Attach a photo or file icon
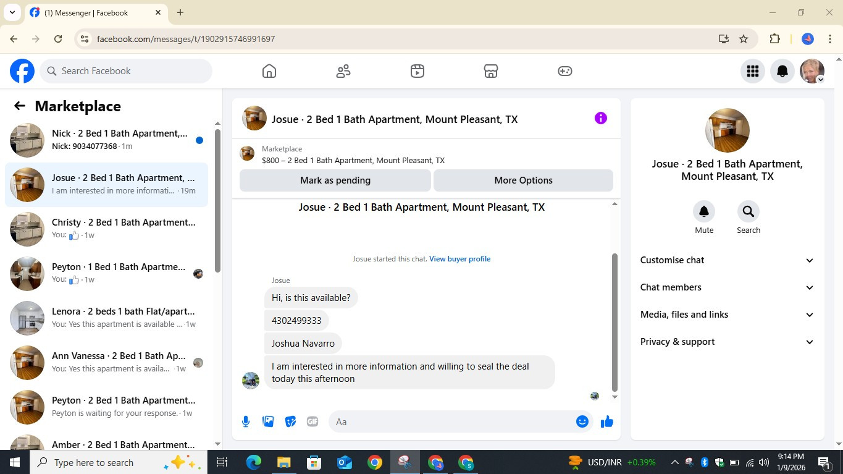843x474 pixels. tap(268, 421)
